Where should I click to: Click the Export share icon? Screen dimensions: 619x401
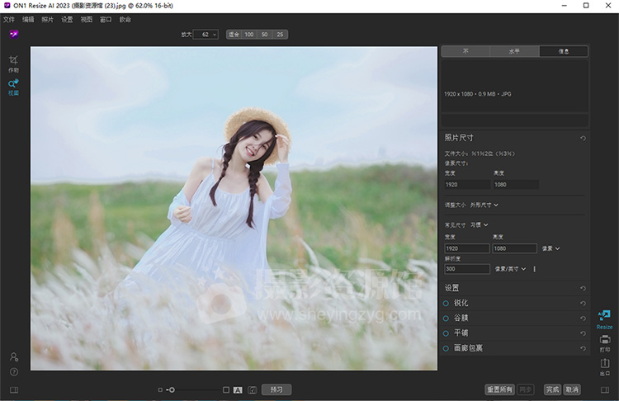tap(605, 363)
